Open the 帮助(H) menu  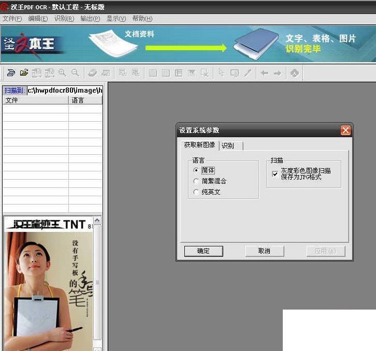click(x=142, y=19)
